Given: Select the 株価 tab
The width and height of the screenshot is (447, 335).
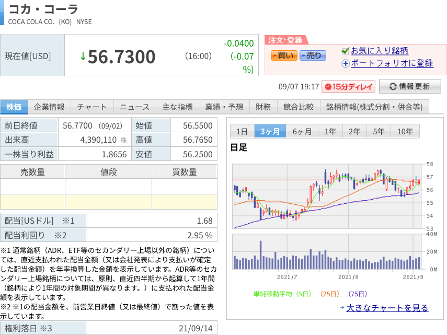Looking at the screenshot, I should [x=14, y=107].
